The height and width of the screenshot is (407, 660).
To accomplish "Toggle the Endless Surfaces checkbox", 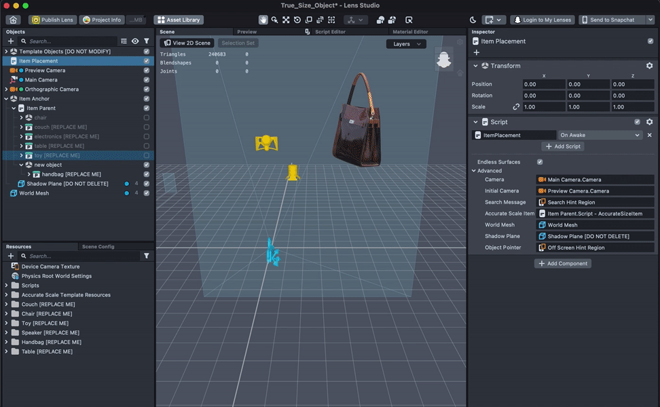I will click(540, 162).
